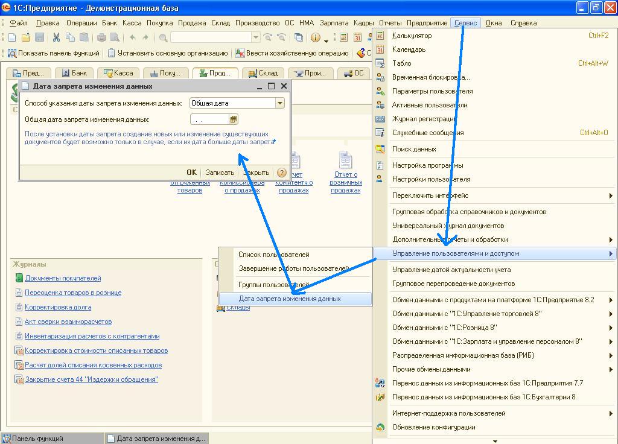Switch to the Банк tab
The width and height of the screenshot is (618, 444).
(x=74, y=73)
